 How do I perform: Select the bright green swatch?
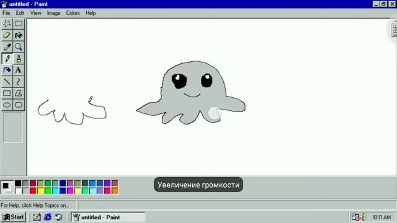pyautogui.click(x=48, y=191)
